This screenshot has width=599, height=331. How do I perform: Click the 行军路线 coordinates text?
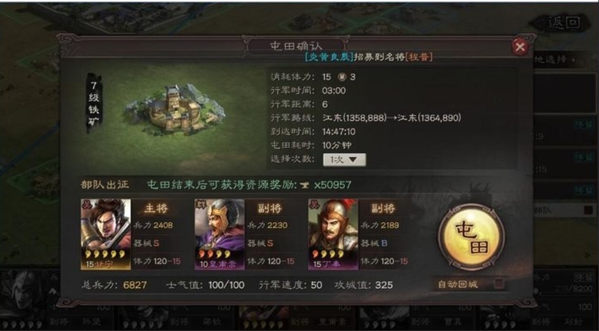pos(391,118)
